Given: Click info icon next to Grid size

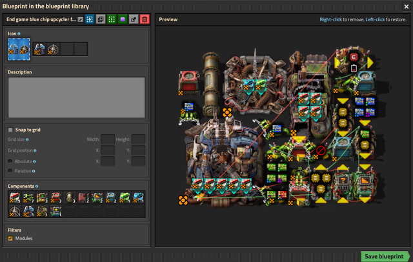Looking at the screenshot, I should (27, 139).
